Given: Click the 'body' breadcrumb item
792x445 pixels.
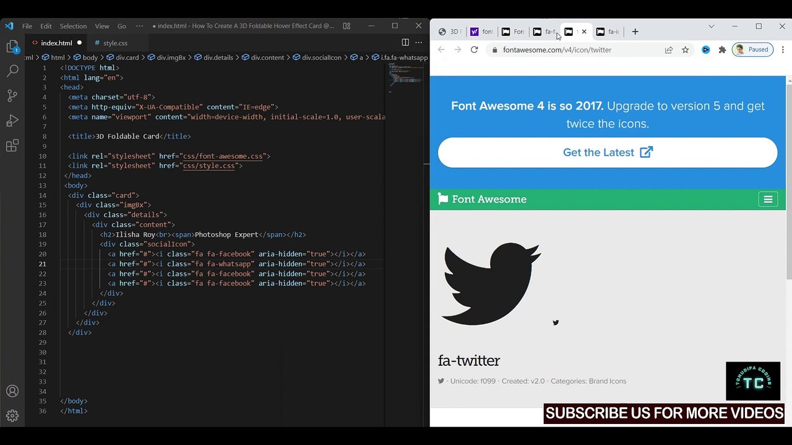Looking at the screenshot, I should pyautogui.click(x=85, y=57).
